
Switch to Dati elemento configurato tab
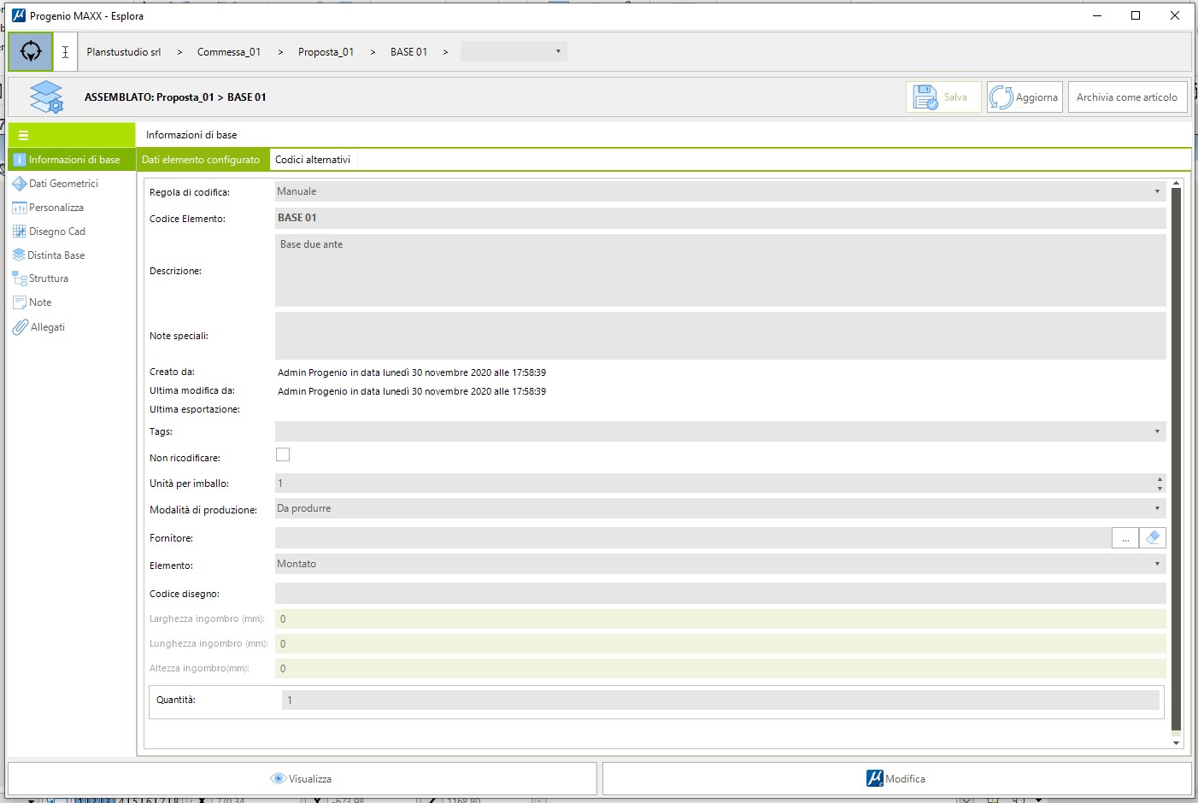201,160
